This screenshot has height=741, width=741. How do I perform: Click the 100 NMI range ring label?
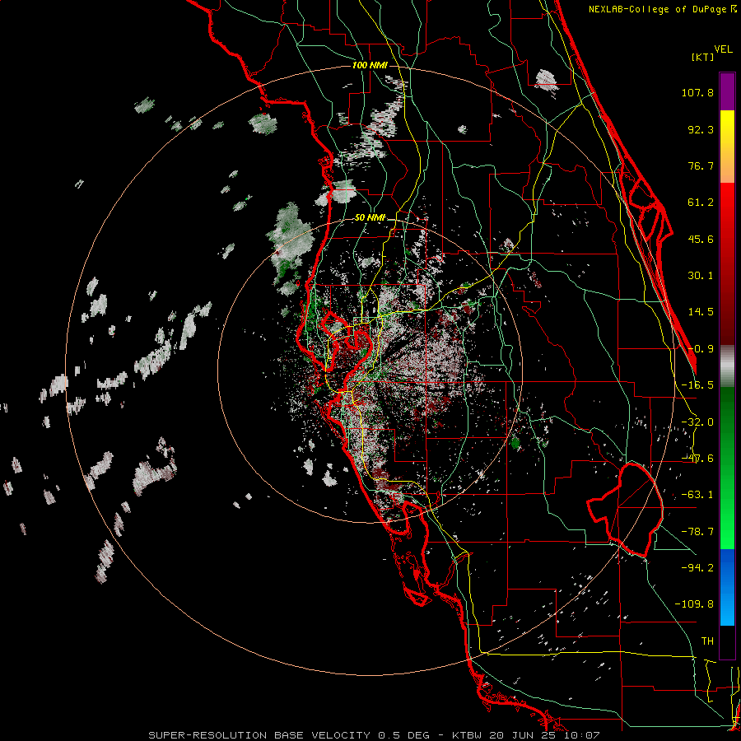pos(370,65)
